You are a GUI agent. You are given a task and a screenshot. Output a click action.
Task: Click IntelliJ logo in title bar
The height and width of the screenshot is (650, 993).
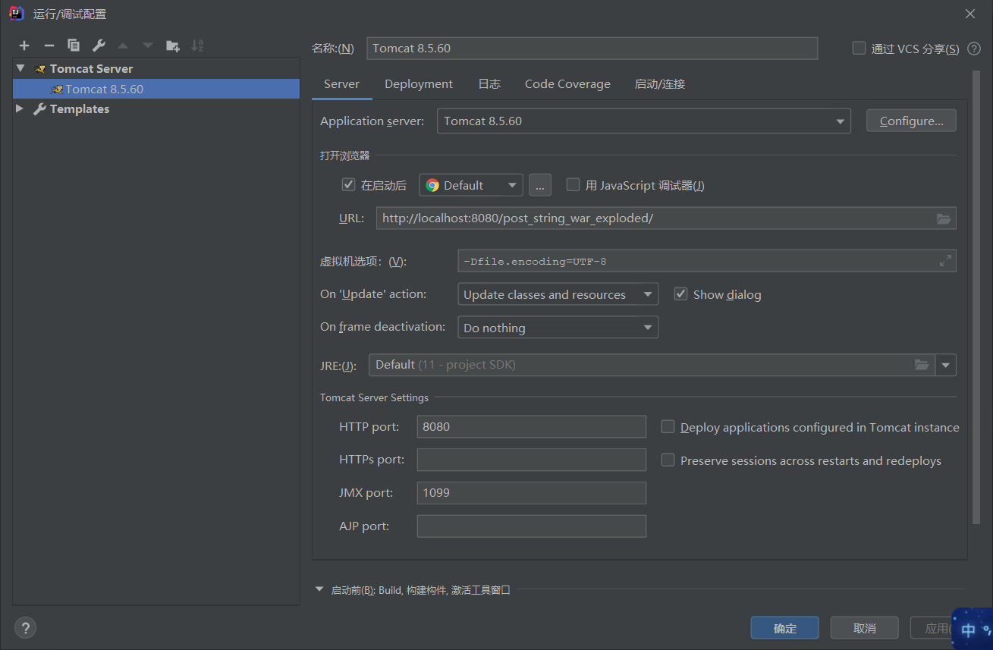click(16, 14)
